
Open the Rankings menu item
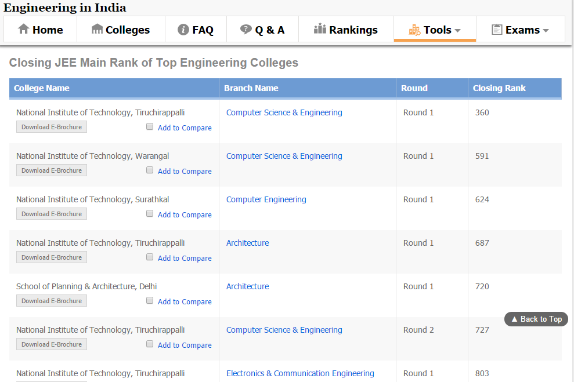click(353, 30)
